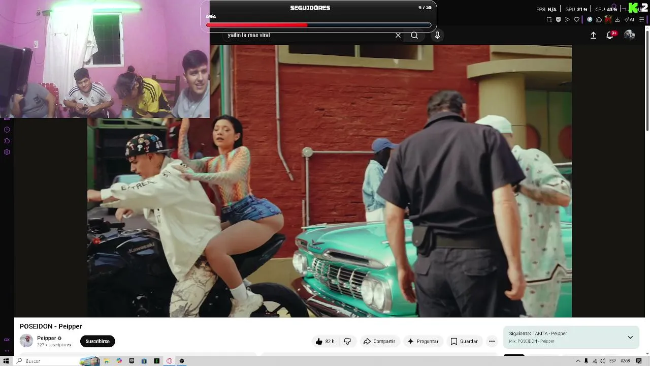Open the Windows notification center icon
This screenshot has width=650, height=366.
640,361
